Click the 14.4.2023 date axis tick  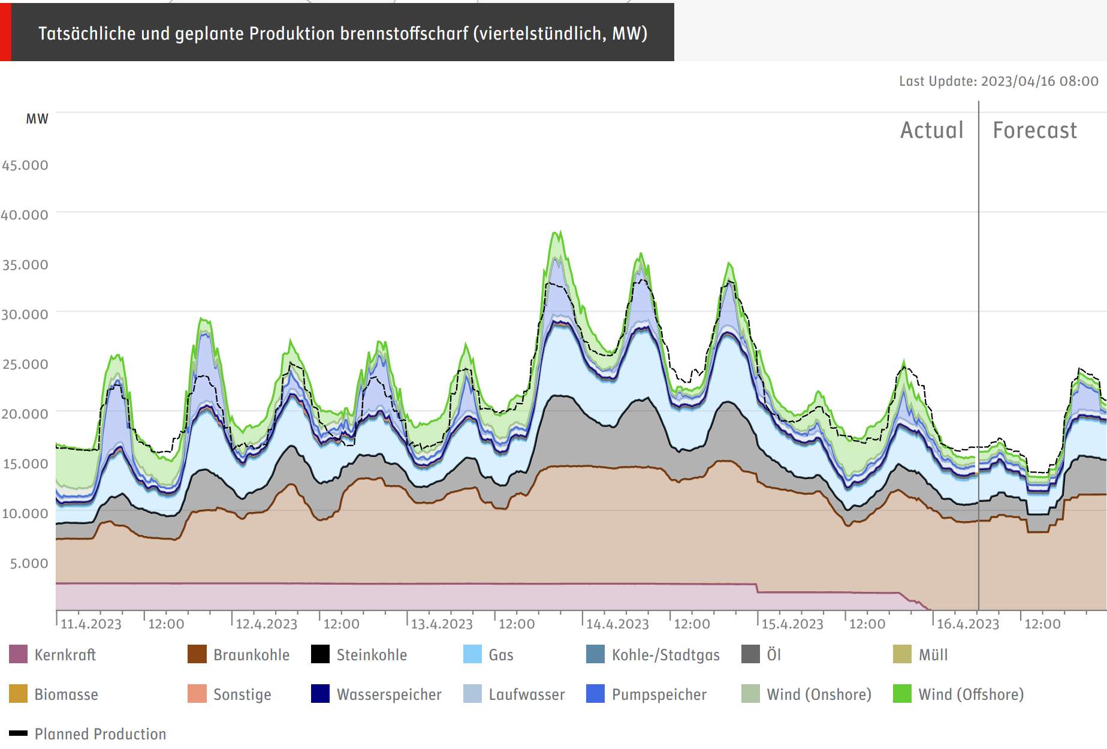click(617, 624)
